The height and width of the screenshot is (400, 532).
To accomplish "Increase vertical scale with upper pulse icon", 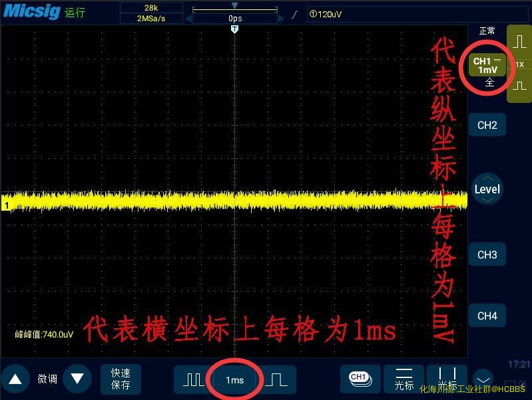I will 519,42.
